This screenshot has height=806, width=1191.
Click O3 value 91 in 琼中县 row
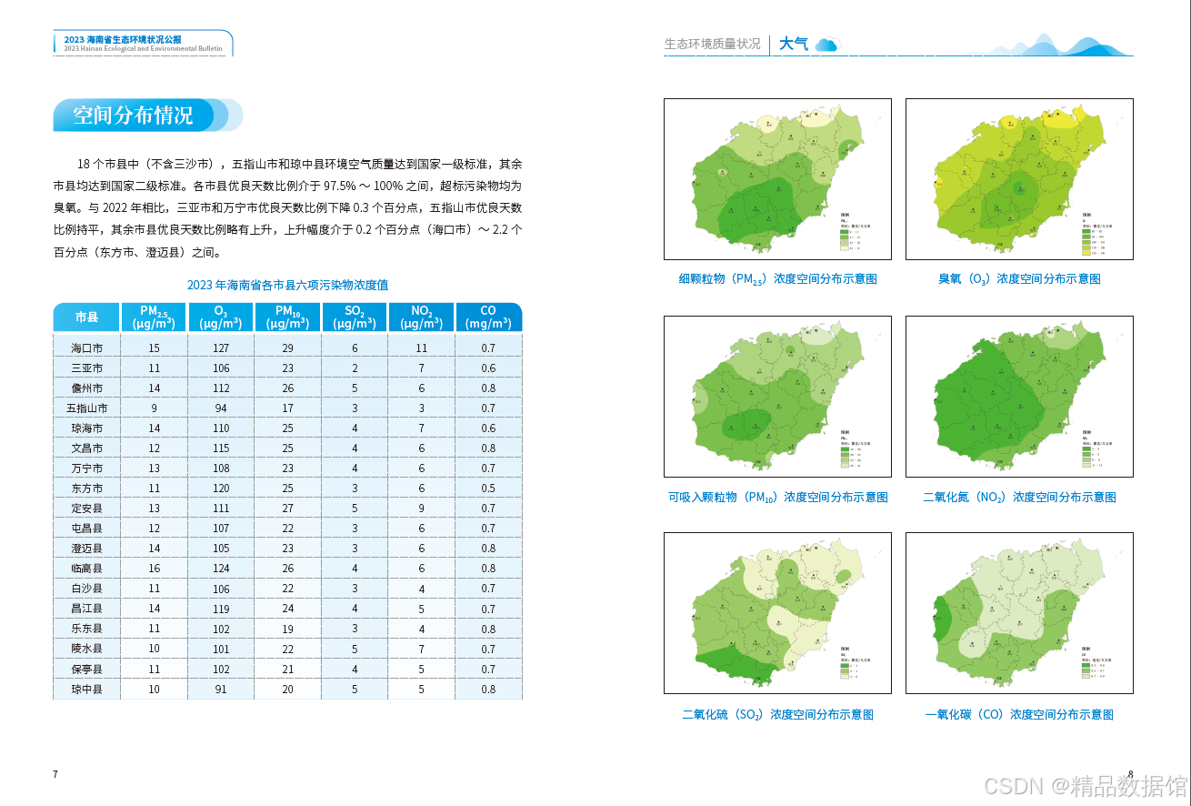tap(221, 690)
